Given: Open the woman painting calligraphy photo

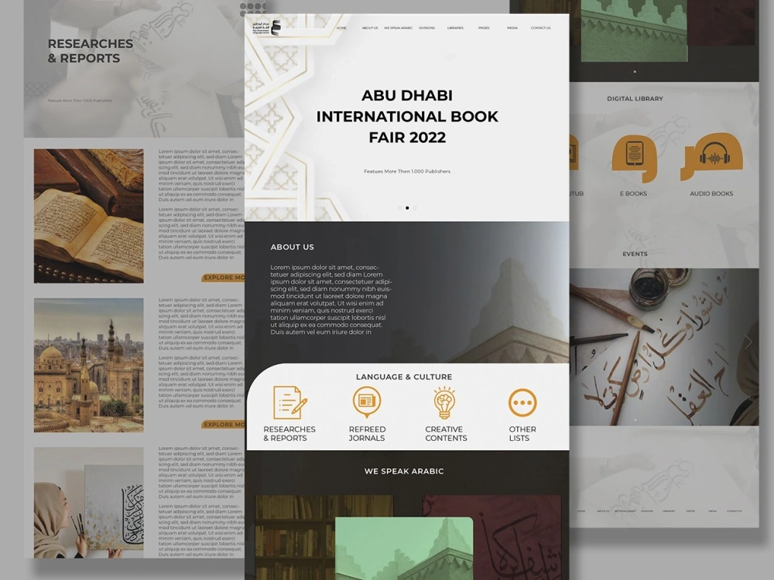Looking at the screenshot, I should tap(89, 503).
